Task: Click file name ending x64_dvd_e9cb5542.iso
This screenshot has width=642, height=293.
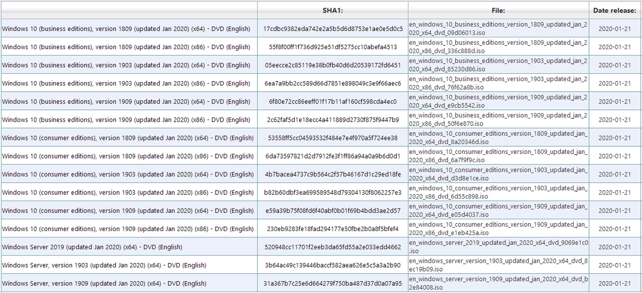Action: click(498, 101)
